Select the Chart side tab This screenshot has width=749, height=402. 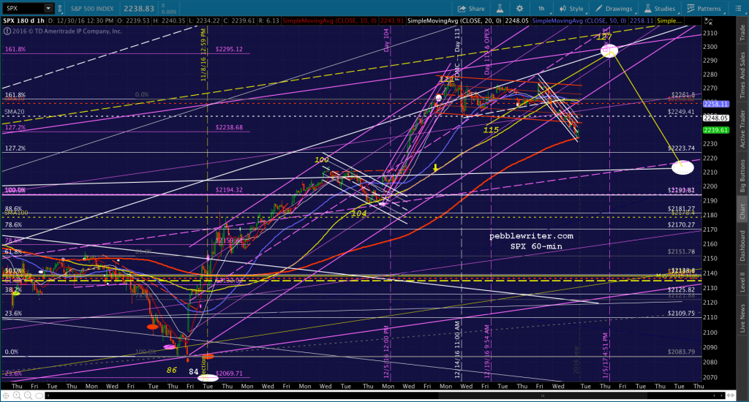(743, 210)
